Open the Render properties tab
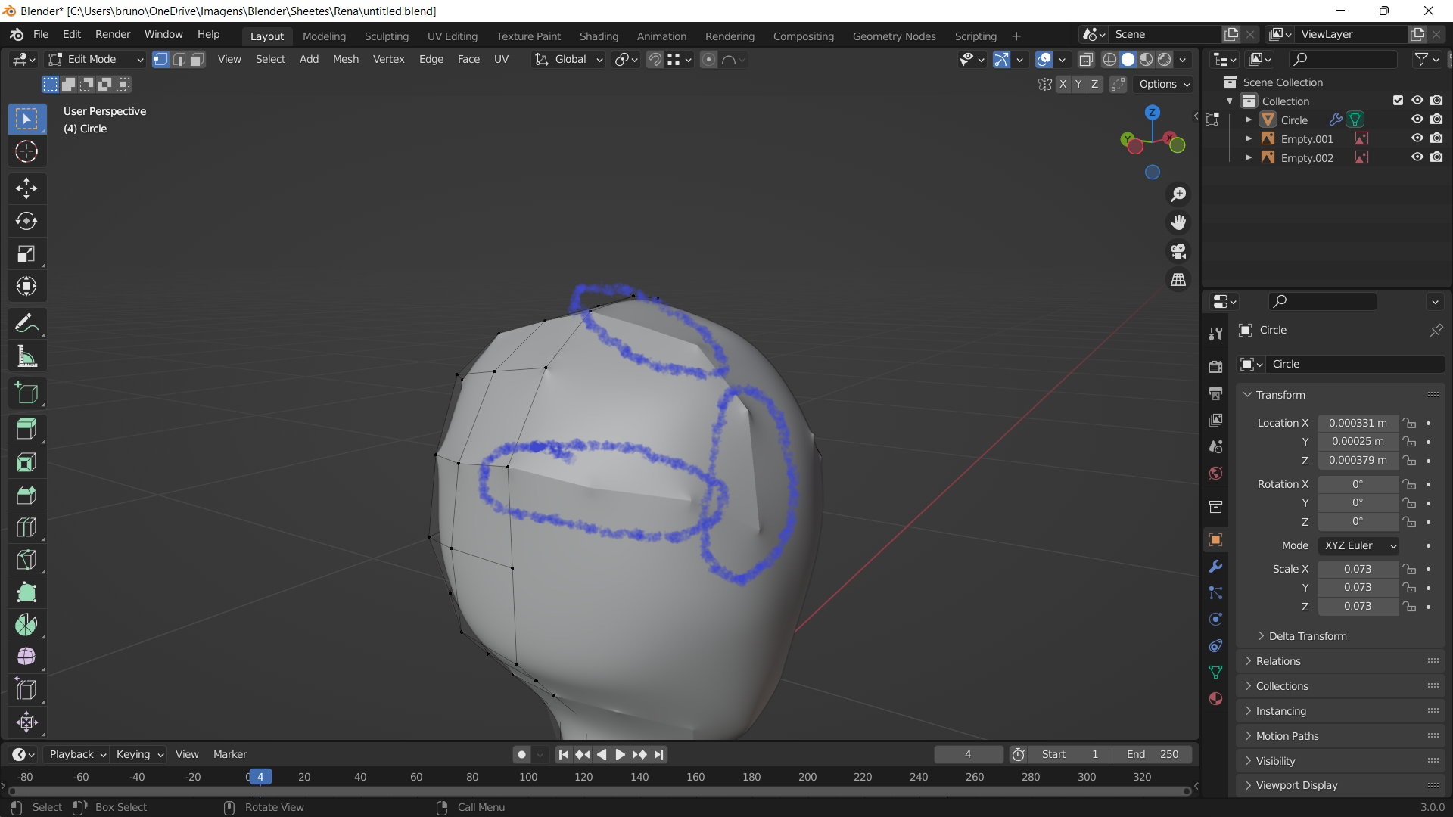The height and width of the screenshot is (817, 1453). click(x=1215, y=367)
